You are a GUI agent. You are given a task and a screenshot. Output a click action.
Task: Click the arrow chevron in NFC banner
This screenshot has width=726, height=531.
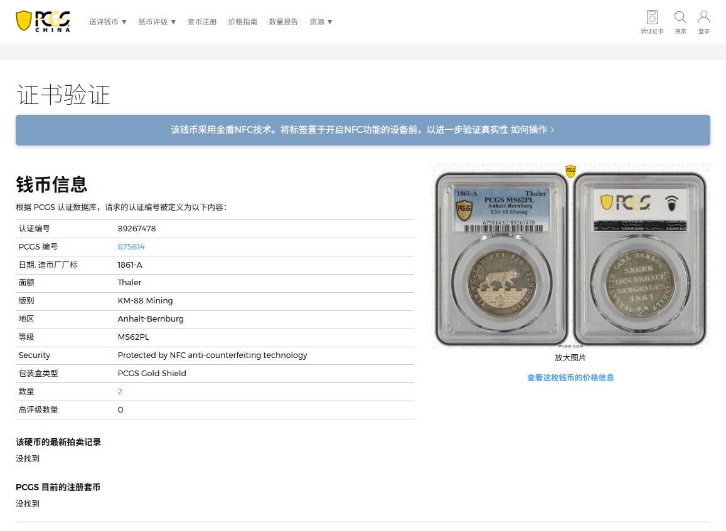[x=552, y=130]
